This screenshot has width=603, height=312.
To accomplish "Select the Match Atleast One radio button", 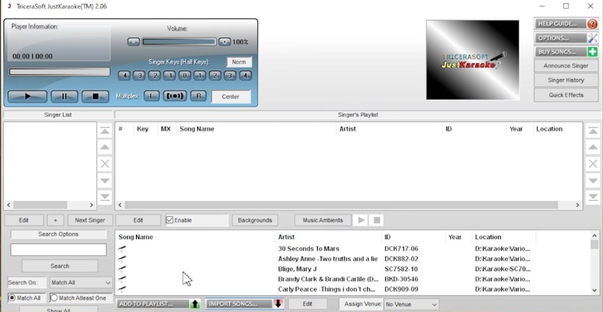I will tap(54, 298).
